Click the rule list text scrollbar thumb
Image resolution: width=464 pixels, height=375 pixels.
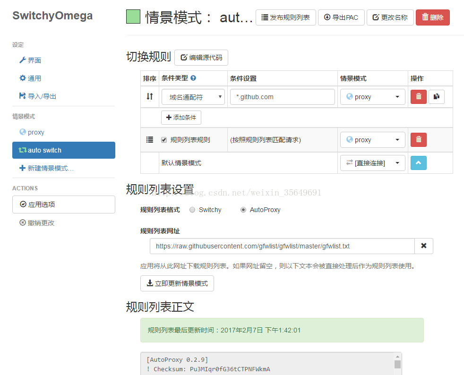[397, 364]
